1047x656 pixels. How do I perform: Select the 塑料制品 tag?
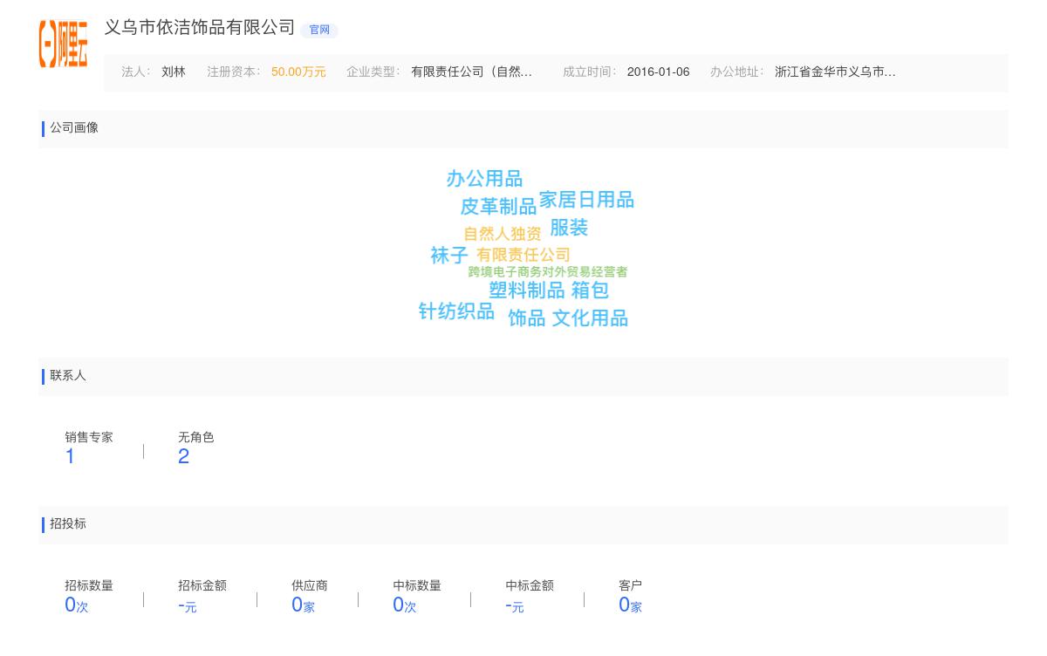[526, 290]
